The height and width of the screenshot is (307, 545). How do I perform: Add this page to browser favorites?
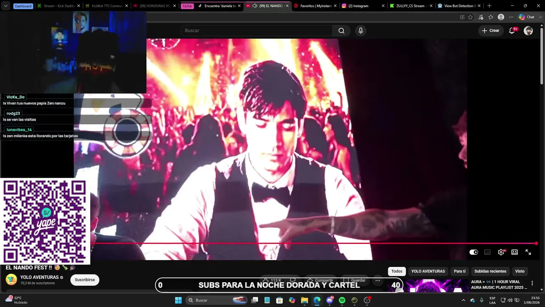(x=470, y=17)
